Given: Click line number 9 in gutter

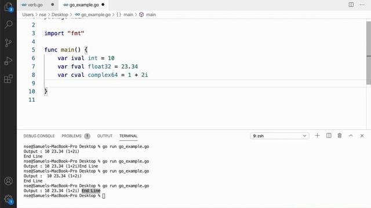Looking at the screenshot, I should 34,83.
